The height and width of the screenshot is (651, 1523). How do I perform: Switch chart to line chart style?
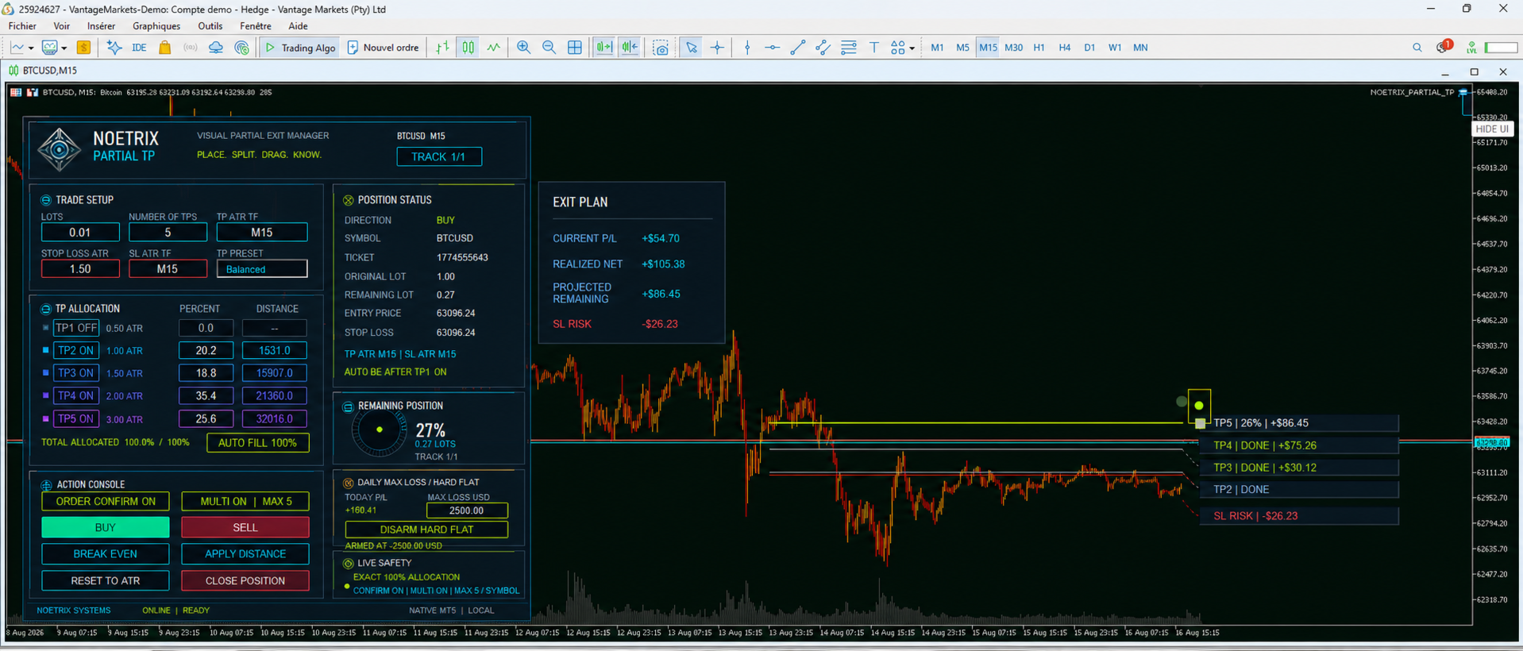(x=494, y=48)
